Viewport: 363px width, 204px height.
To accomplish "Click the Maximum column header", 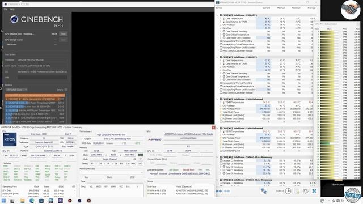I will pyautogui.click(x=296, y=8).
